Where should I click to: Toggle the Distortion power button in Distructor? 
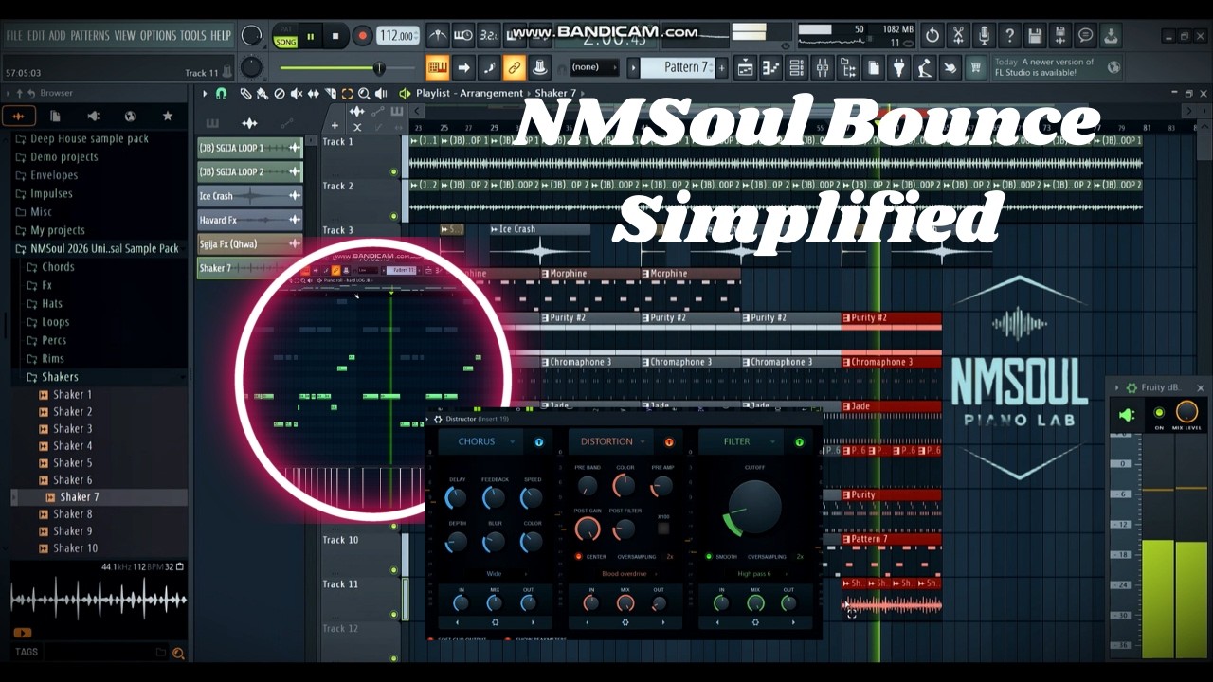point(669,441)
